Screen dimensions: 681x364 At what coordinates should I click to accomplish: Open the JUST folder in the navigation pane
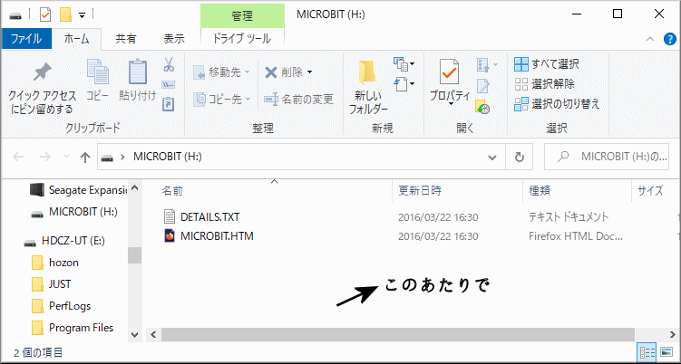click(x=52, y=284)
